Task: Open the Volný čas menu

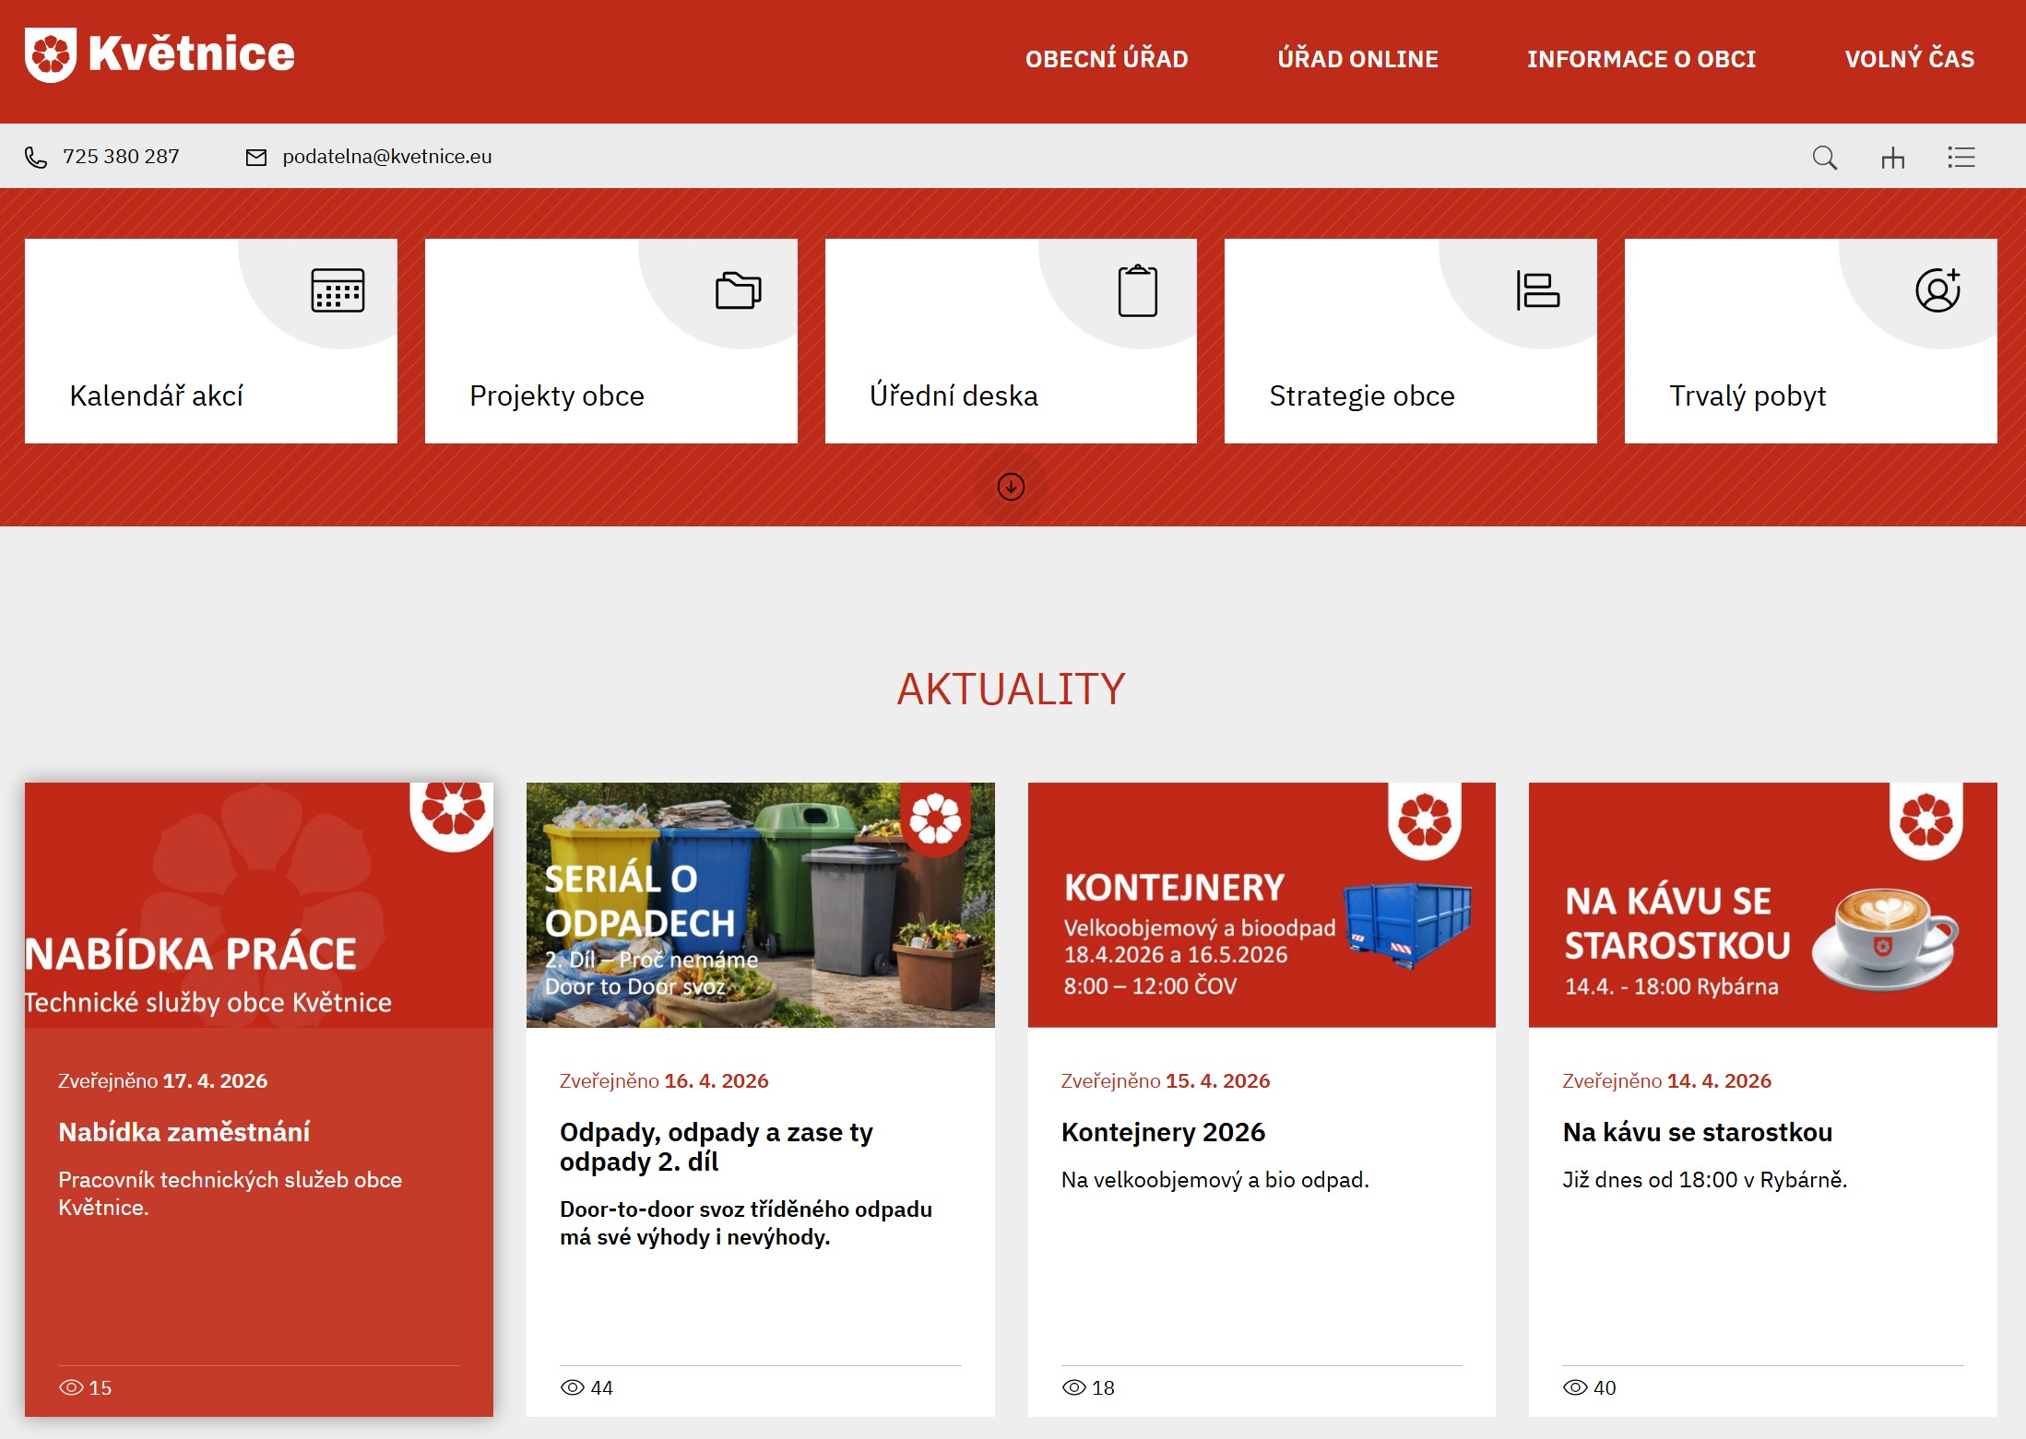Action: [1909, 59]
